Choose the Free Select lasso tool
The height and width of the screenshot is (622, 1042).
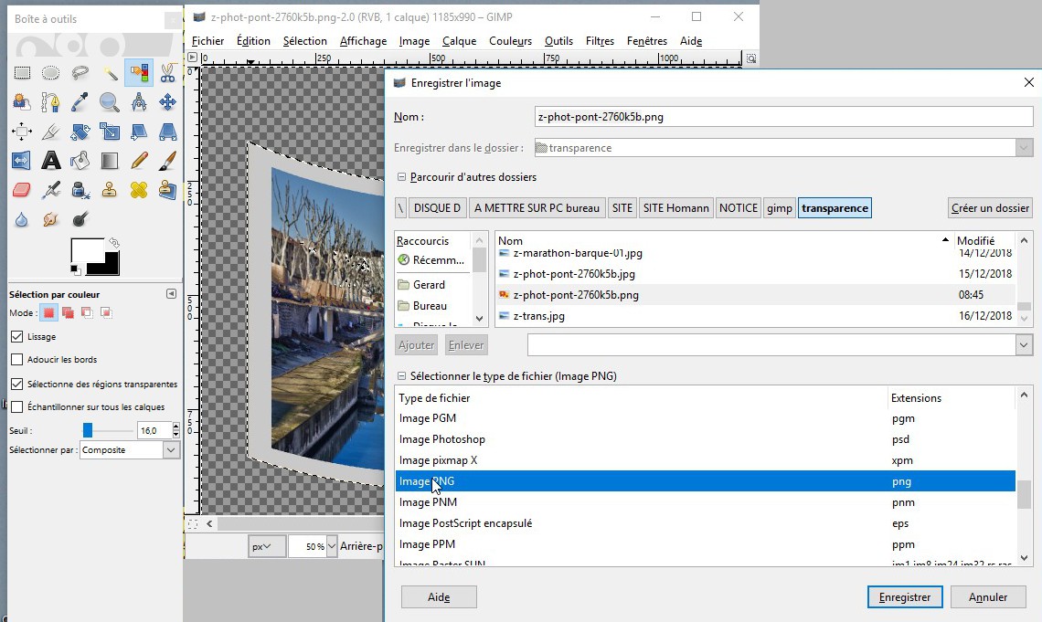[80, 73]
